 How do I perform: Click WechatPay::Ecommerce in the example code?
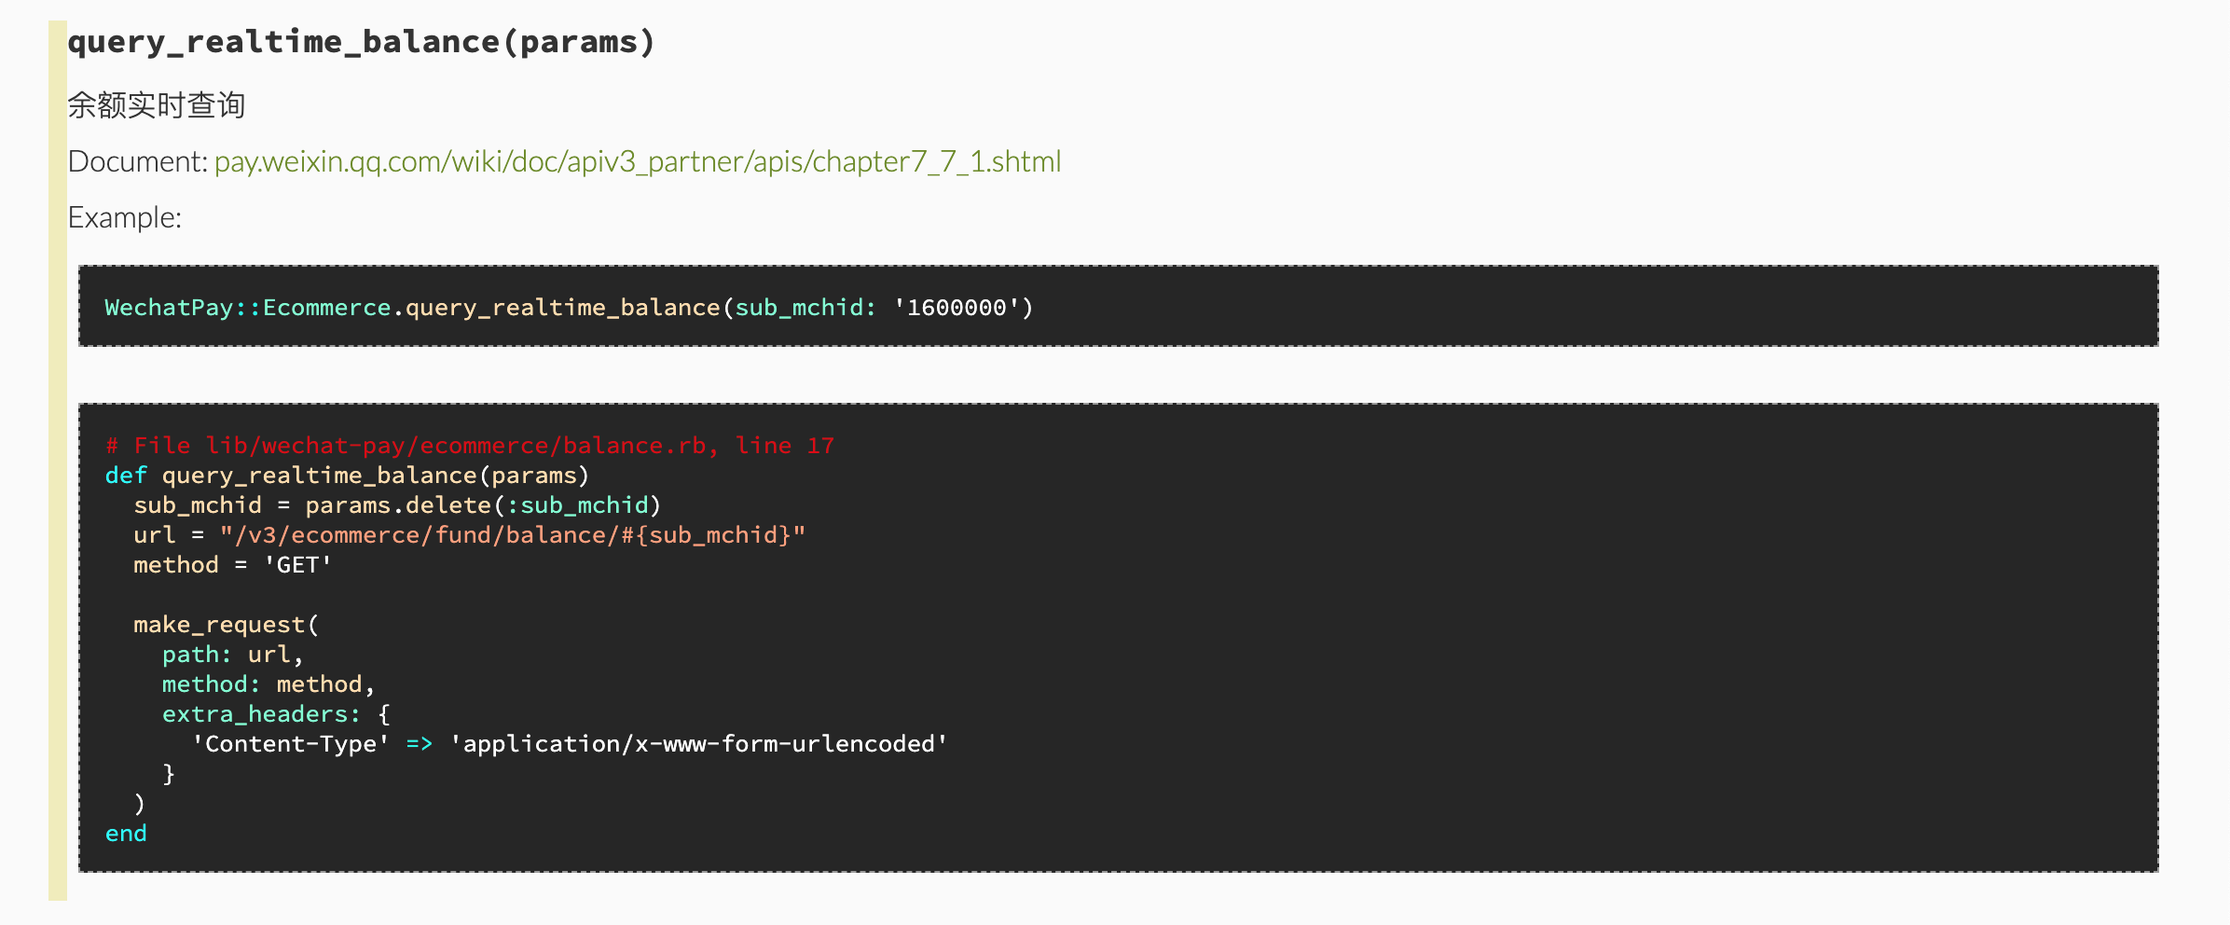point(247,308)
